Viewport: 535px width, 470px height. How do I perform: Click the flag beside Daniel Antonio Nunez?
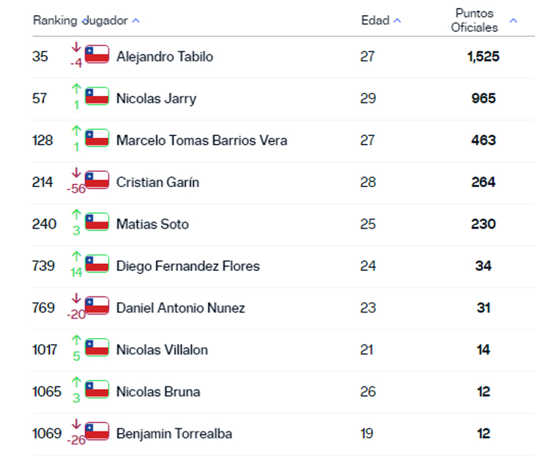(97, 306)
